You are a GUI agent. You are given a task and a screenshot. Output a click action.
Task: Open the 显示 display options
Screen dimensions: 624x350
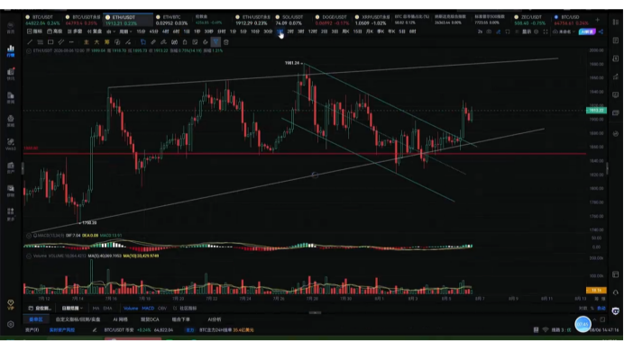[527, 31]
